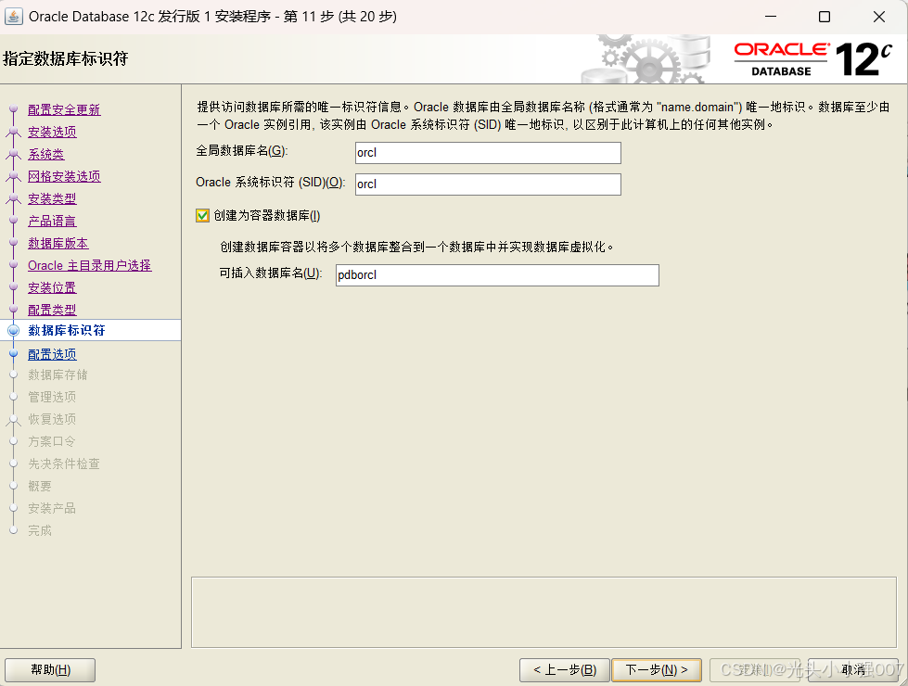Select the 网格安装选项 step
Image resolution: width=908 pixels, height=686 pixels.
[x=63, y=176]
